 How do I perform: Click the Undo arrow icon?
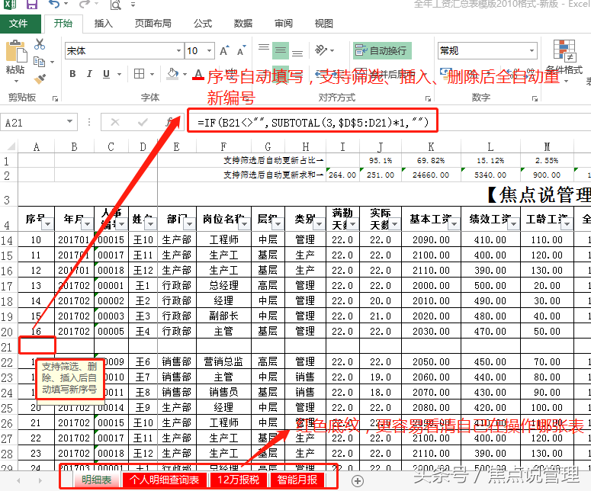pos(55,5)
